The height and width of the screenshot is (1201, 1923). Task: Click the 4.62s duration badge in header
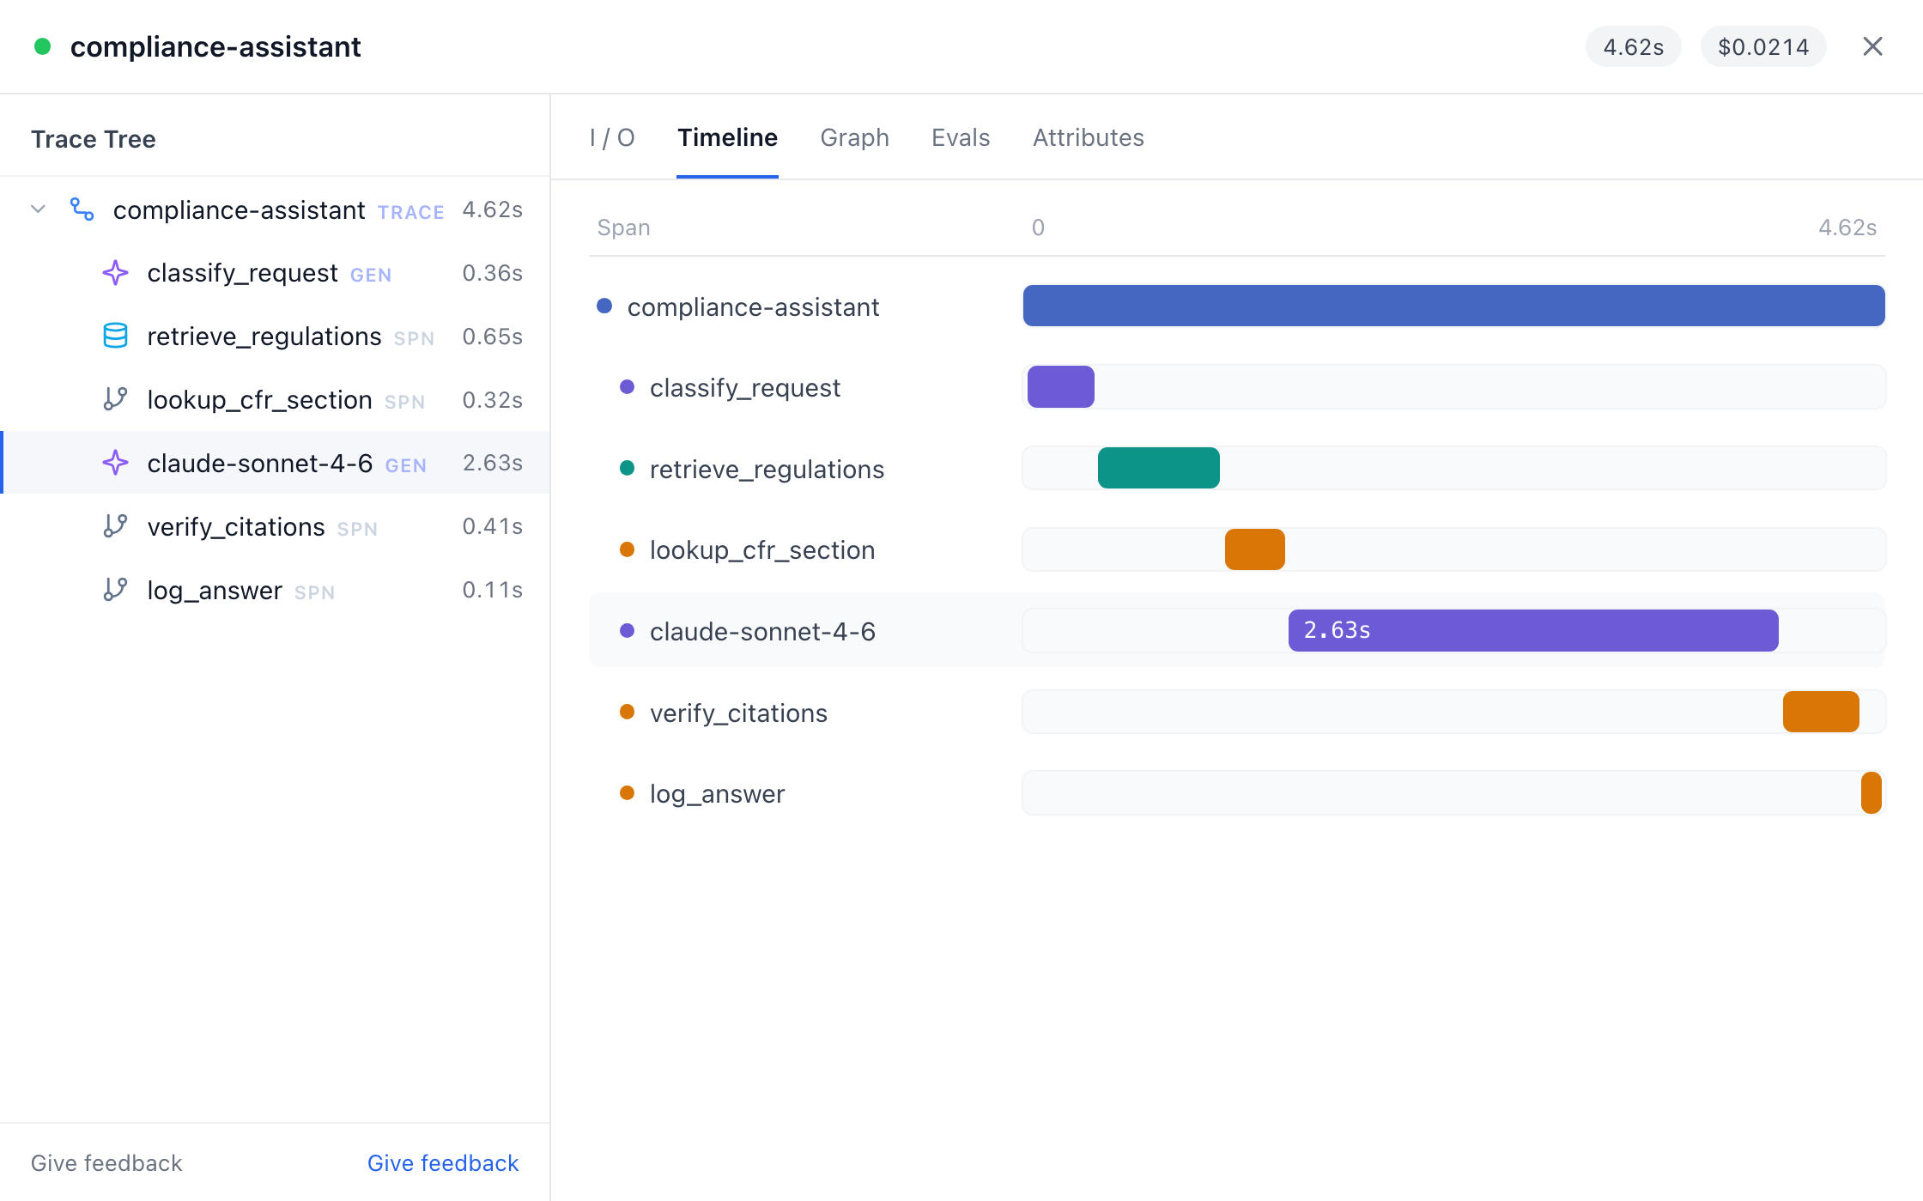point(1633,46)
